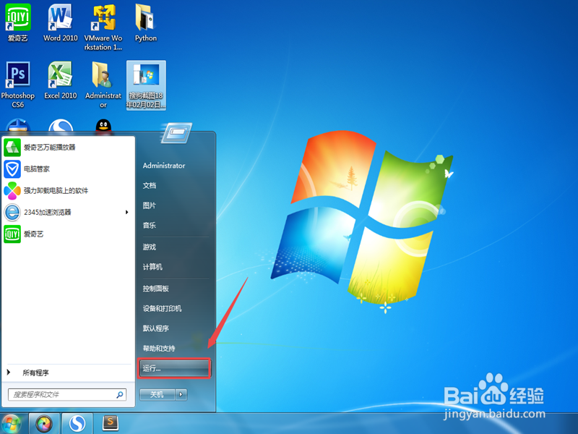Open 控制面板 (Control Panel)
The width and height of the screenshot is (578, 434).
pyautogui.click(x=156, y=289)
